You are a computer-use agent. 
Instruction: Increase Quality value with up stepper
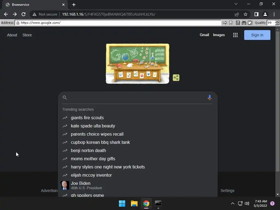277,21
